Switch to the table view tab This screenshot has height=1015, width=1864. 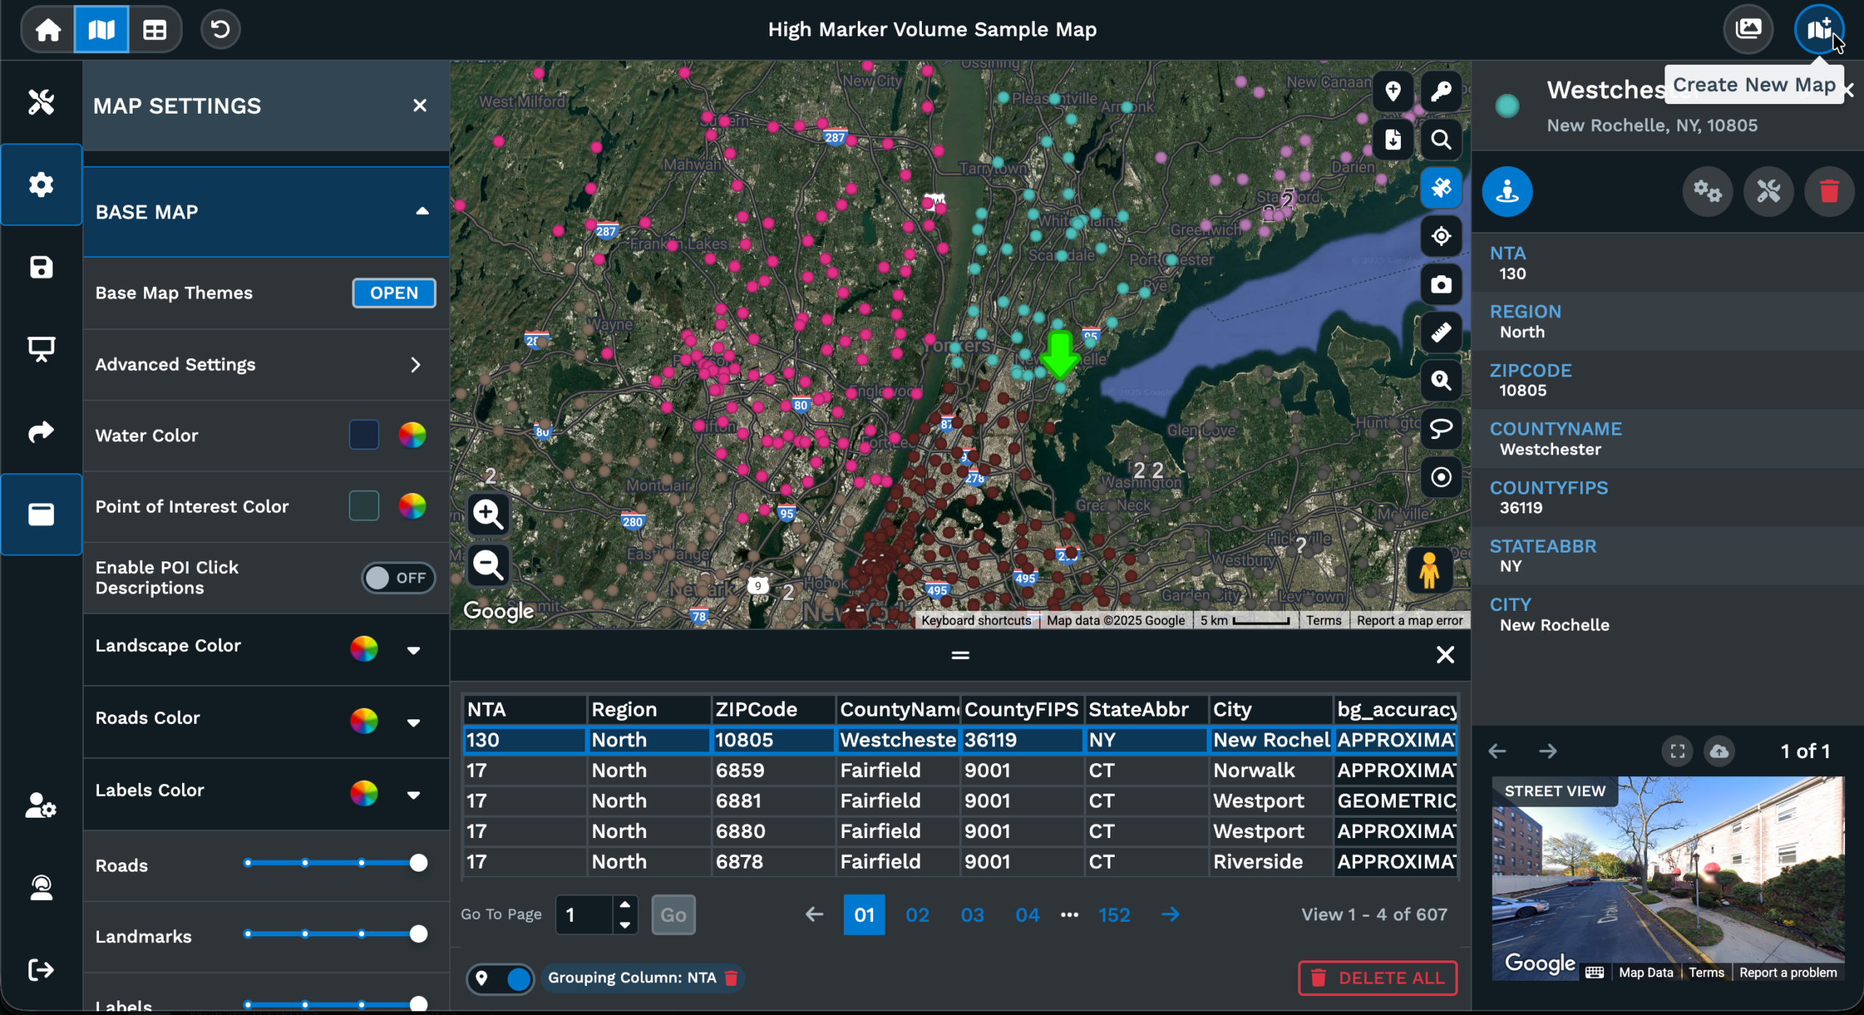pos(154,30)
